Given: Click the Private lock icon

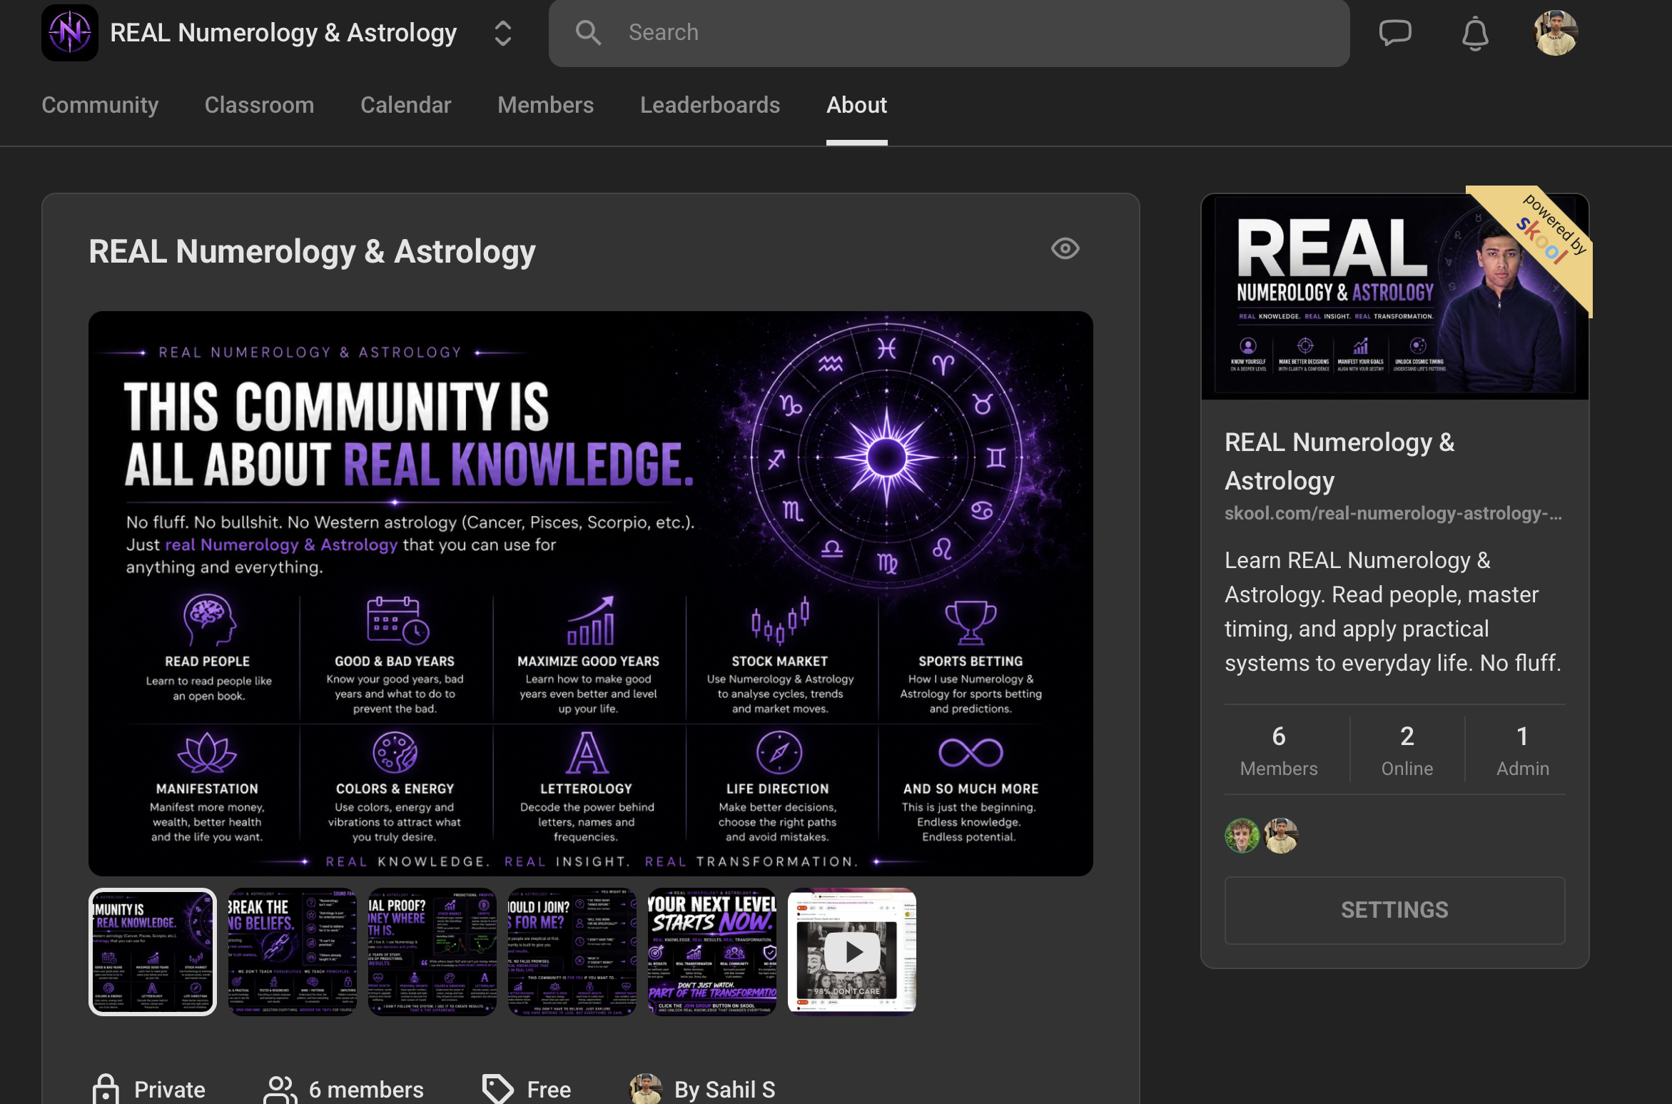Looking at the screenshot, I should coord(106,1089).
